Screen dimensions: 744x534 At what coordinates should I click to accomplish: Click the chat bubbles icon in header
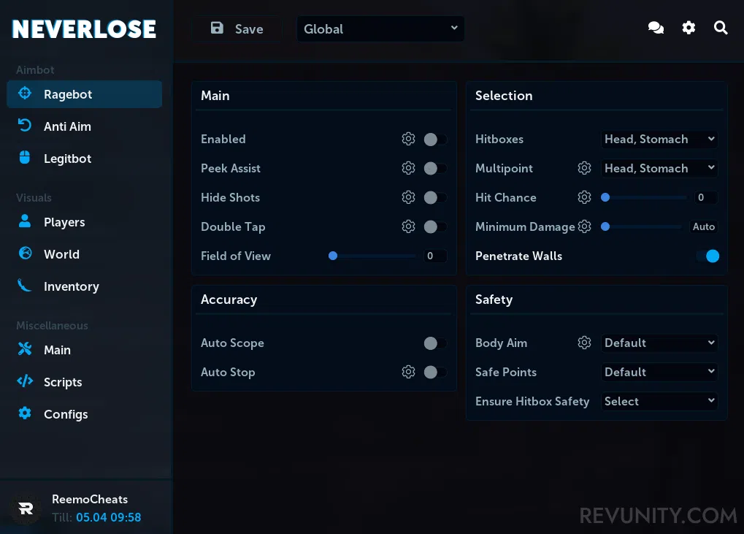pos(656,28)
